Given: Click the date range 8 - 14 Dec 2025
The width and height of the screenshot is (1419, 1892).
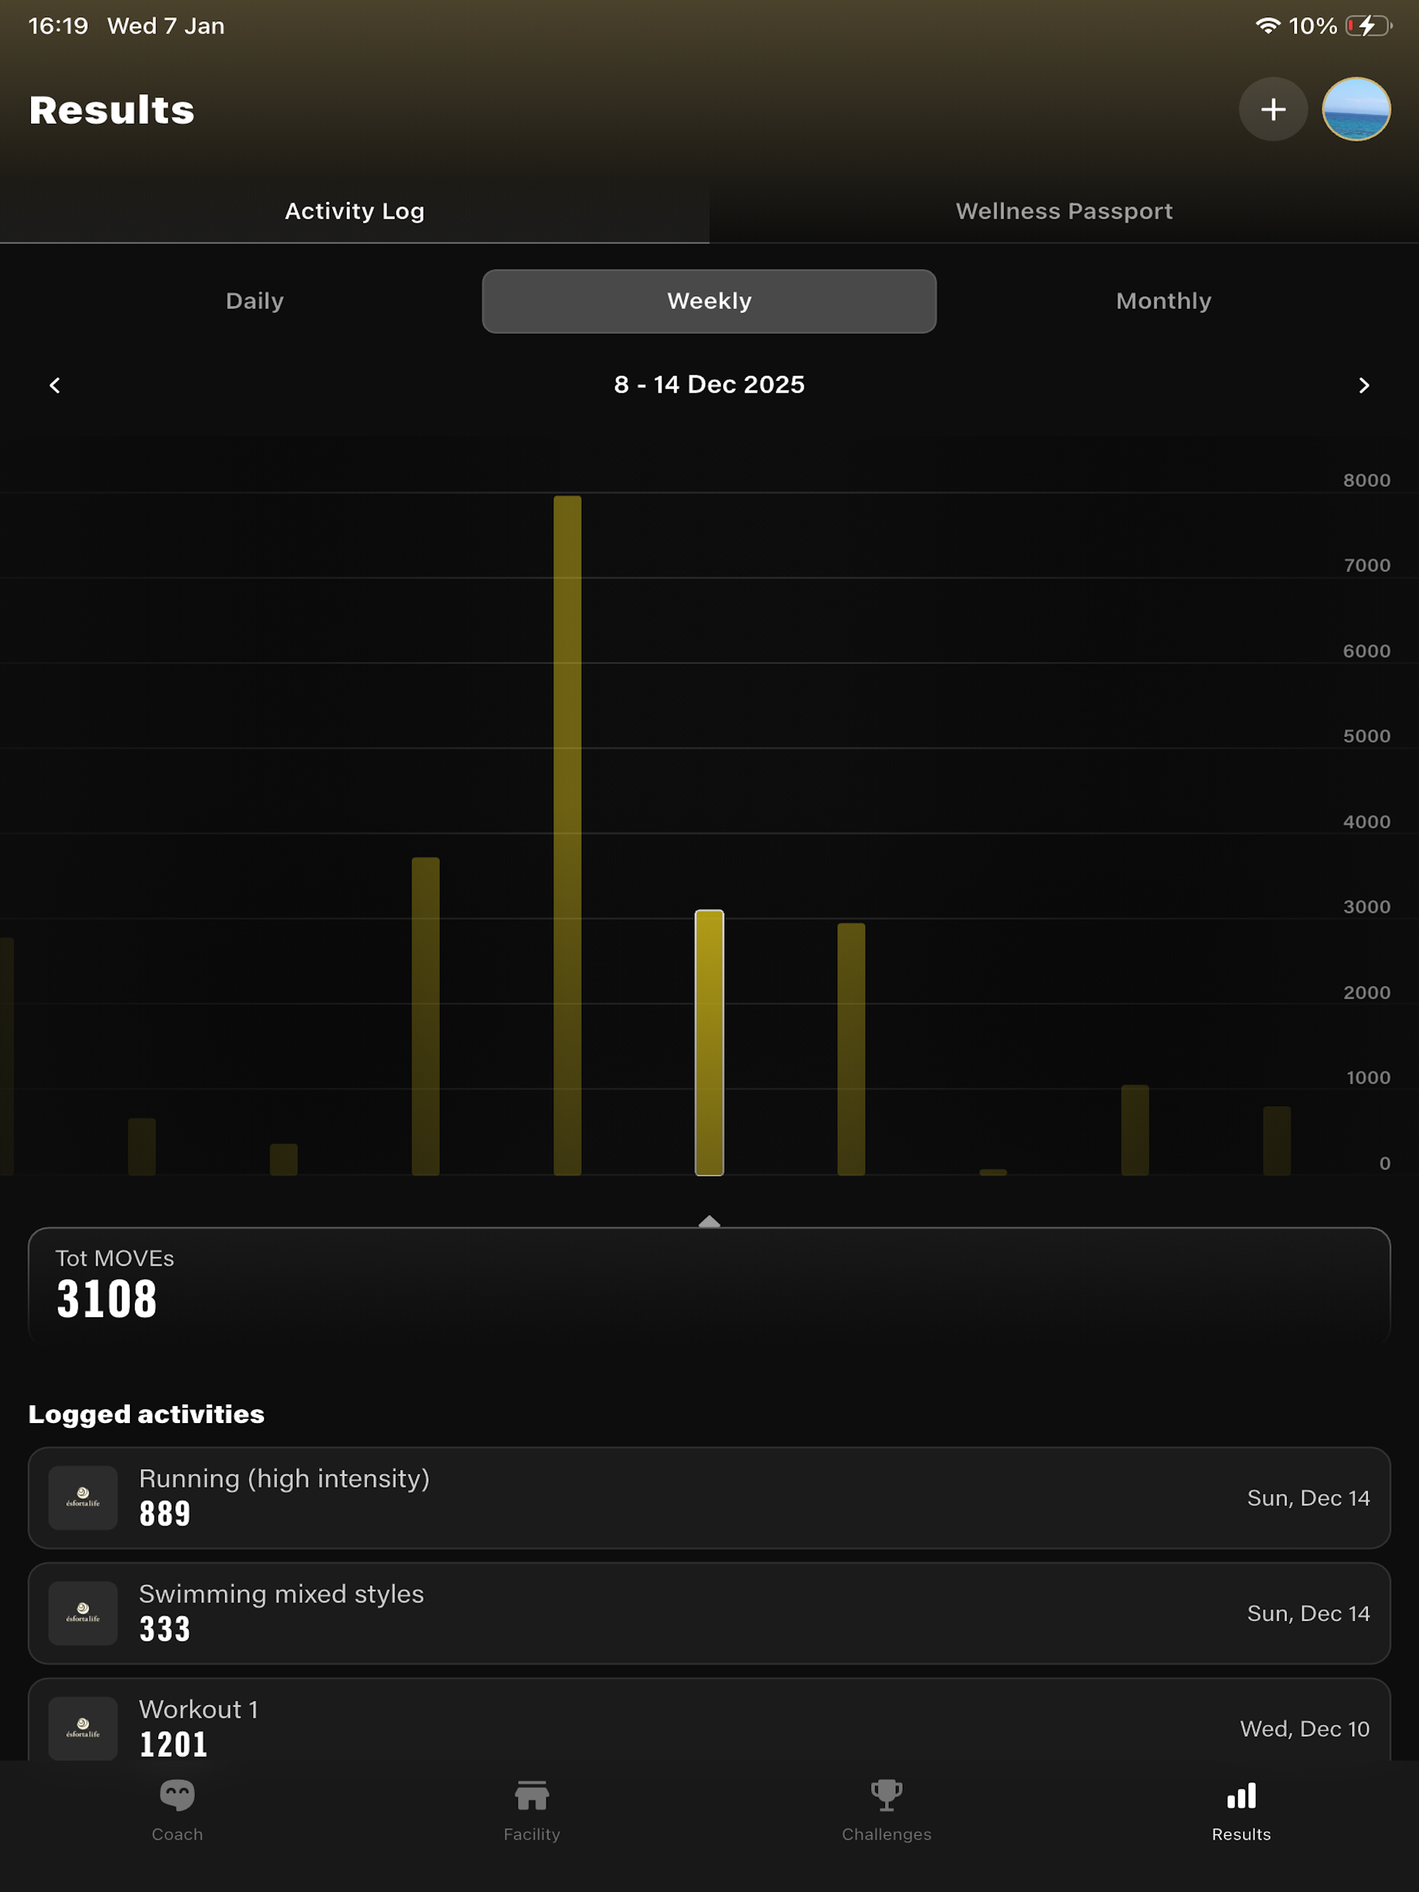Looking at the screenshot, I should click(x=709, y=385).
